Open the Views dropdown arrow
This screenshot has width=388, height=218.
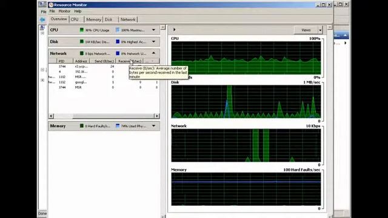(x=320, y=30)
